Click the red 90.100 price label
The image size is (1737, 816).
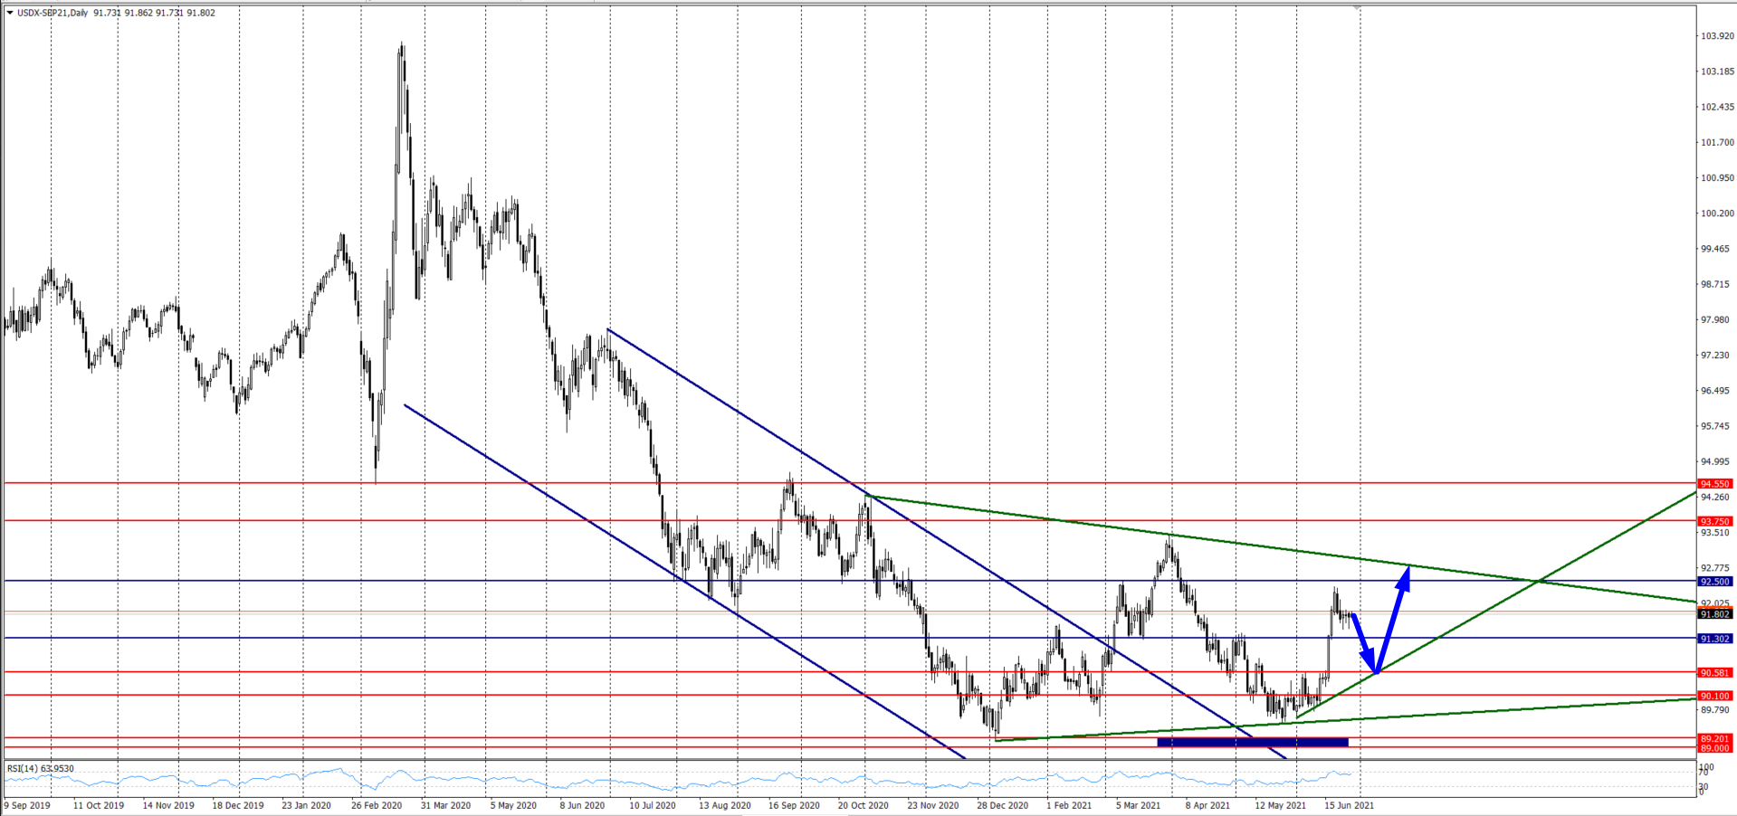1714,696
